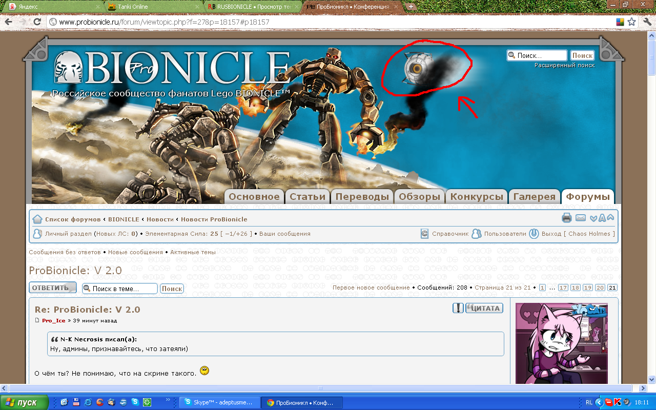Click the ЦИТАТА quote button
656x410 pixels.
coord(484,308)
